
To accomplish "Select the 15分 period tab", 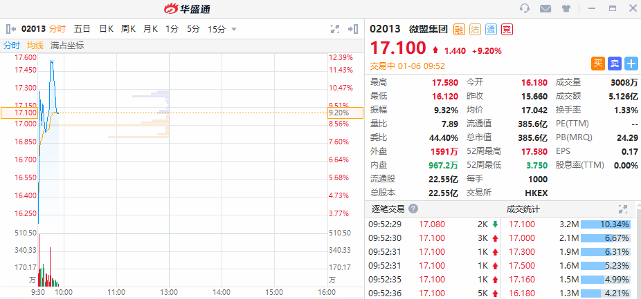I will click(x=217, y=29).
